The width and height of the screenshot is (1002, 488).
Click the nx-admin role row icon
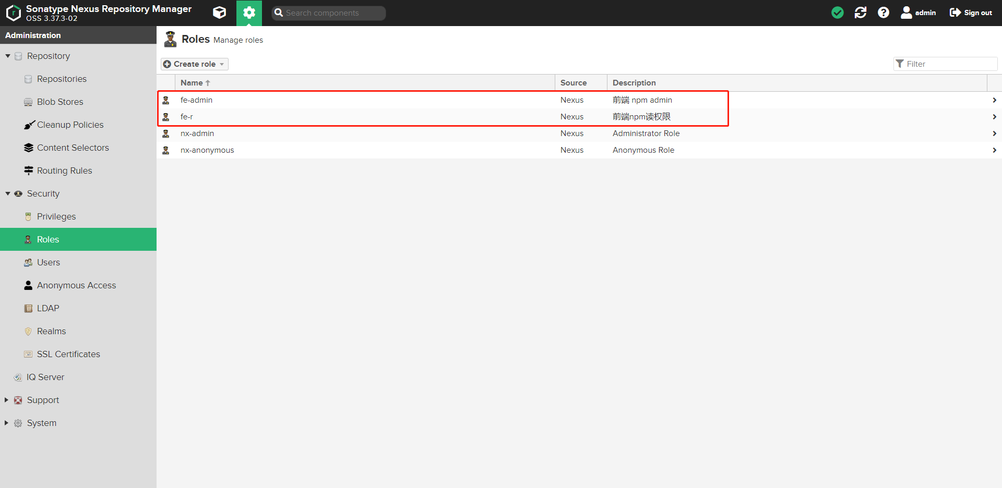pyautogui.click(x=166, y=133)
